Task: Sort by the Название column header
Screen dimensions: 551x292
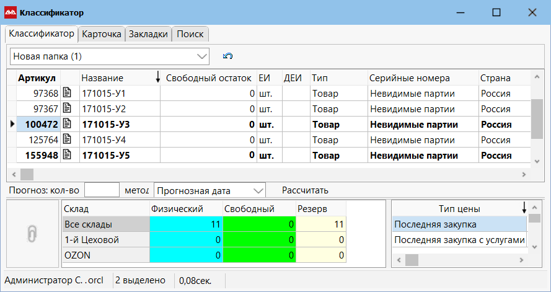Action: tap(103, 78)
